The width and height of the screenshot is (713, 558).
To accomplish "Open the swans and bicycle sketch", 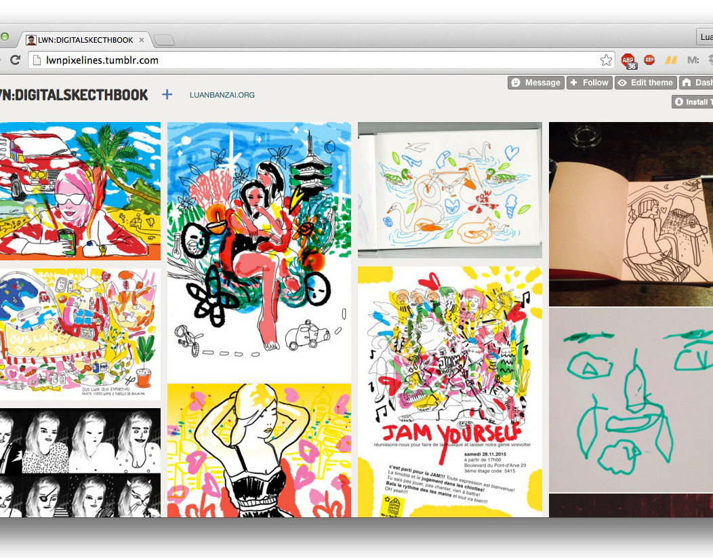I will tap(450, 190).
